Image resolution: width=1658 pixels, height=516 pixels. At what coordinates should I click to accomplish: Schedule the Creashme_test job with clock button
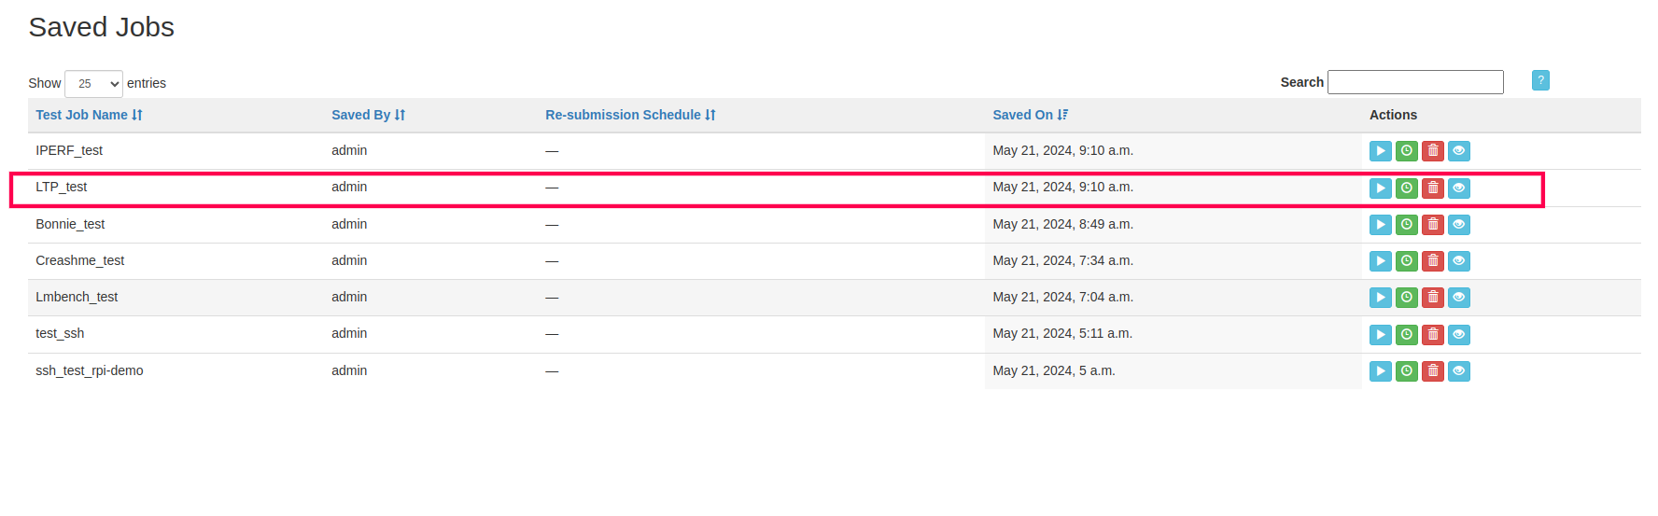1406,261
